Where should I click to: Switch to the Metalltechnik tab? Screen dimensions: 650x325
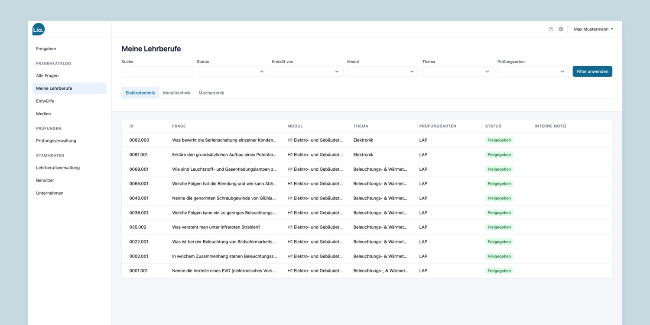177,93
